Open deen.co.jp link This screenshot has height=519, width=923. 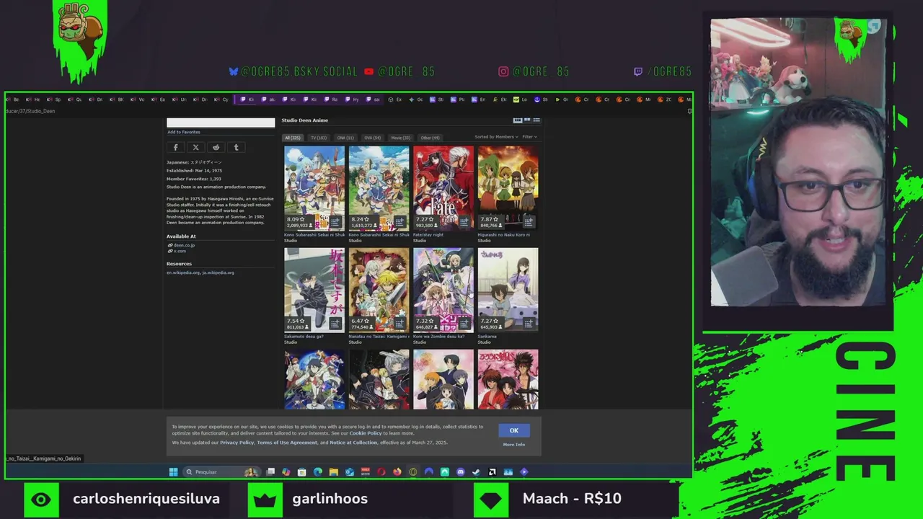184,245
